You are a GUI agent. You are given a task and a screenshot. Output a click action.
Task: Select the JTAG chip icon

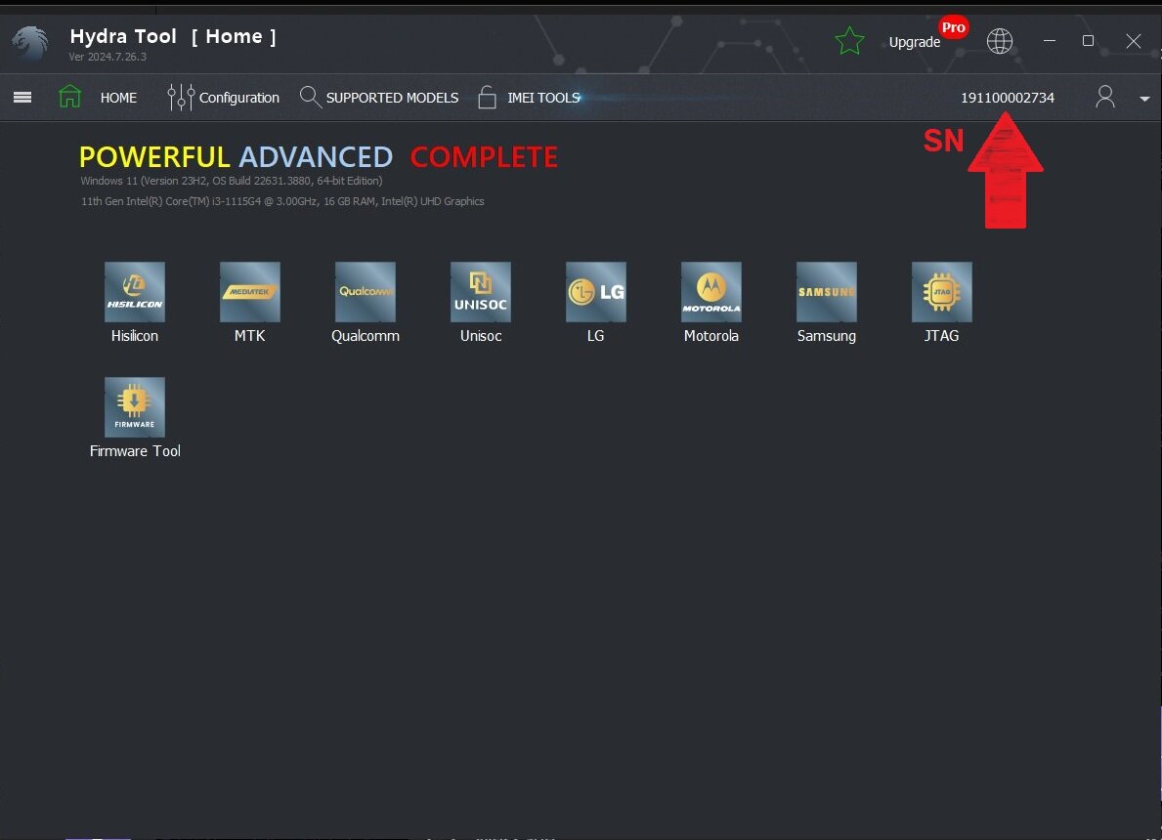click(942, 292)
